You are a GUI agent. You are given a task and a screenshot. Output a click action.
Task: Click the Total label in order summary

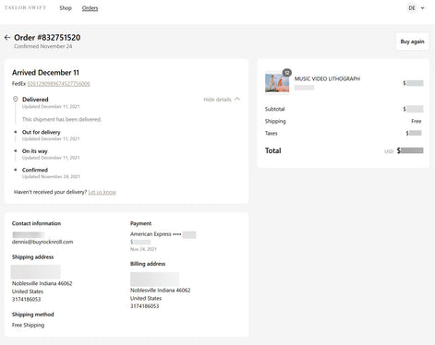[273, 150]
